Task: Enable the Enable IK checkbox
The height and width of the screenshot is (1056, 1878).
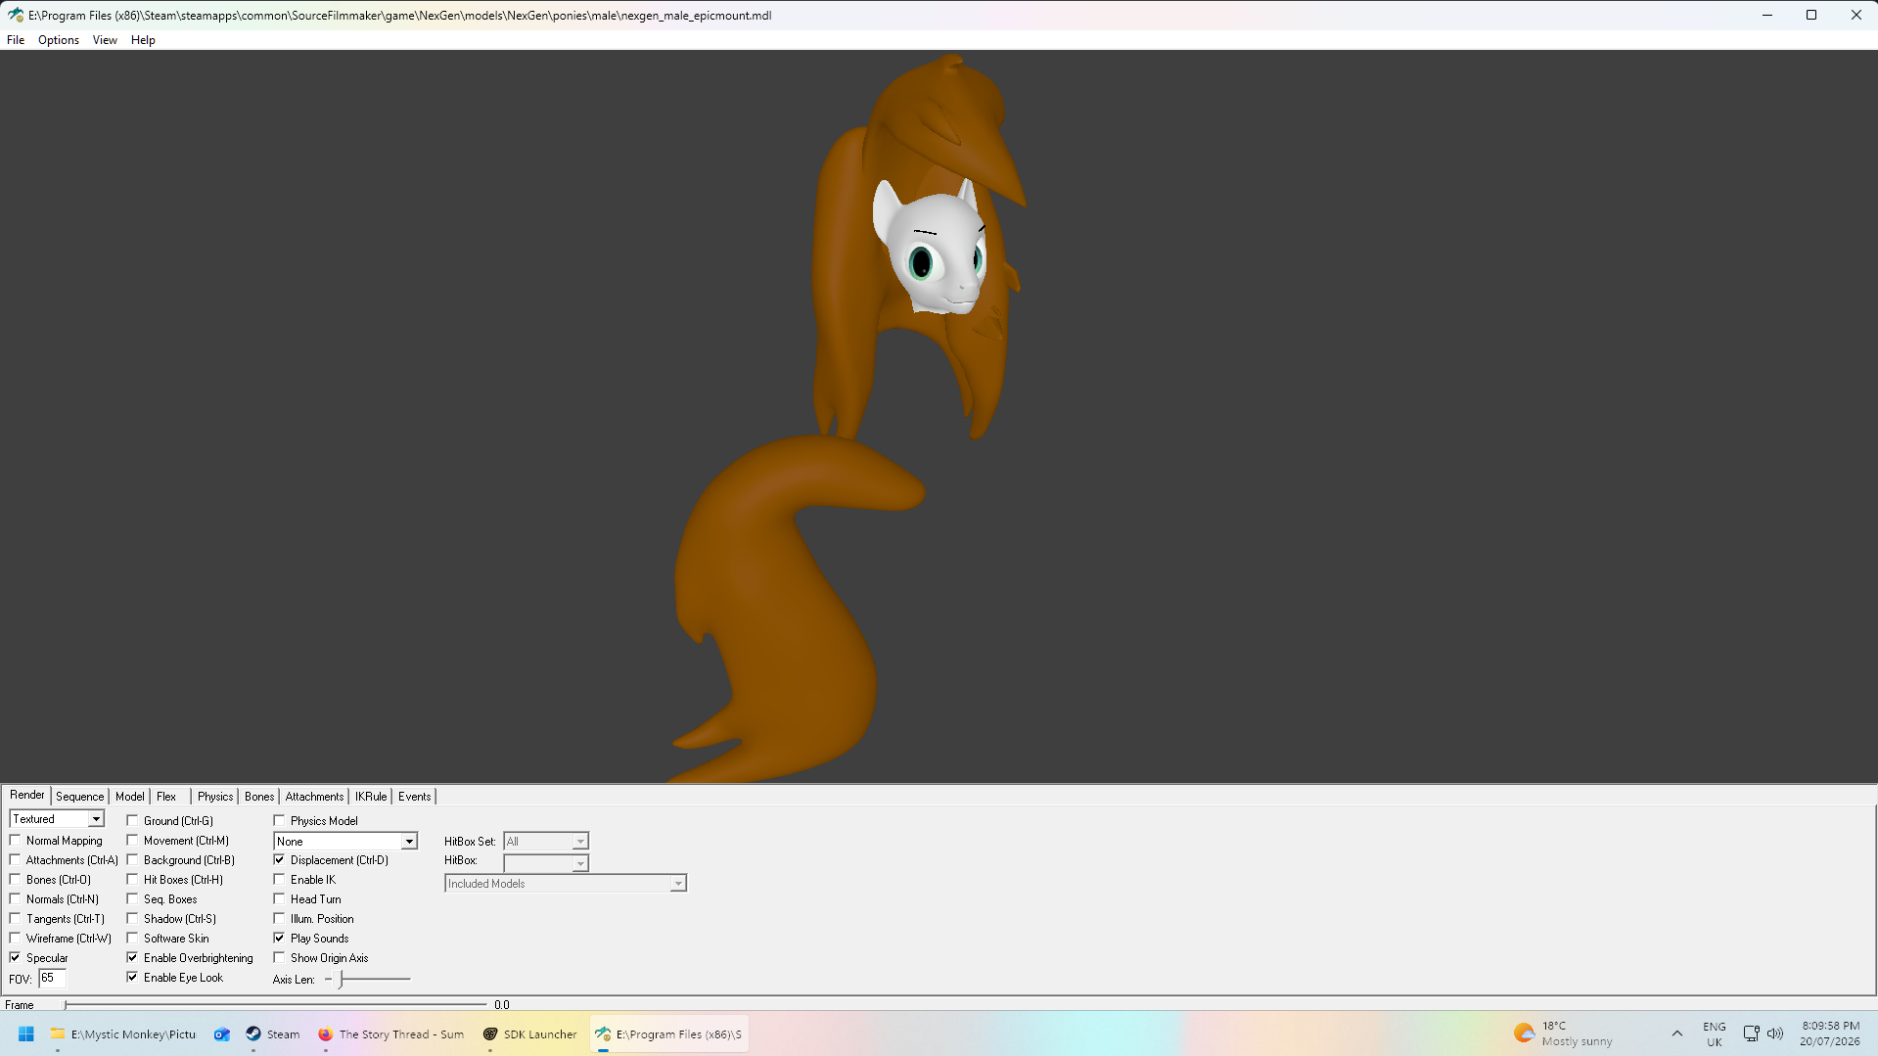Action: [280, 880]
